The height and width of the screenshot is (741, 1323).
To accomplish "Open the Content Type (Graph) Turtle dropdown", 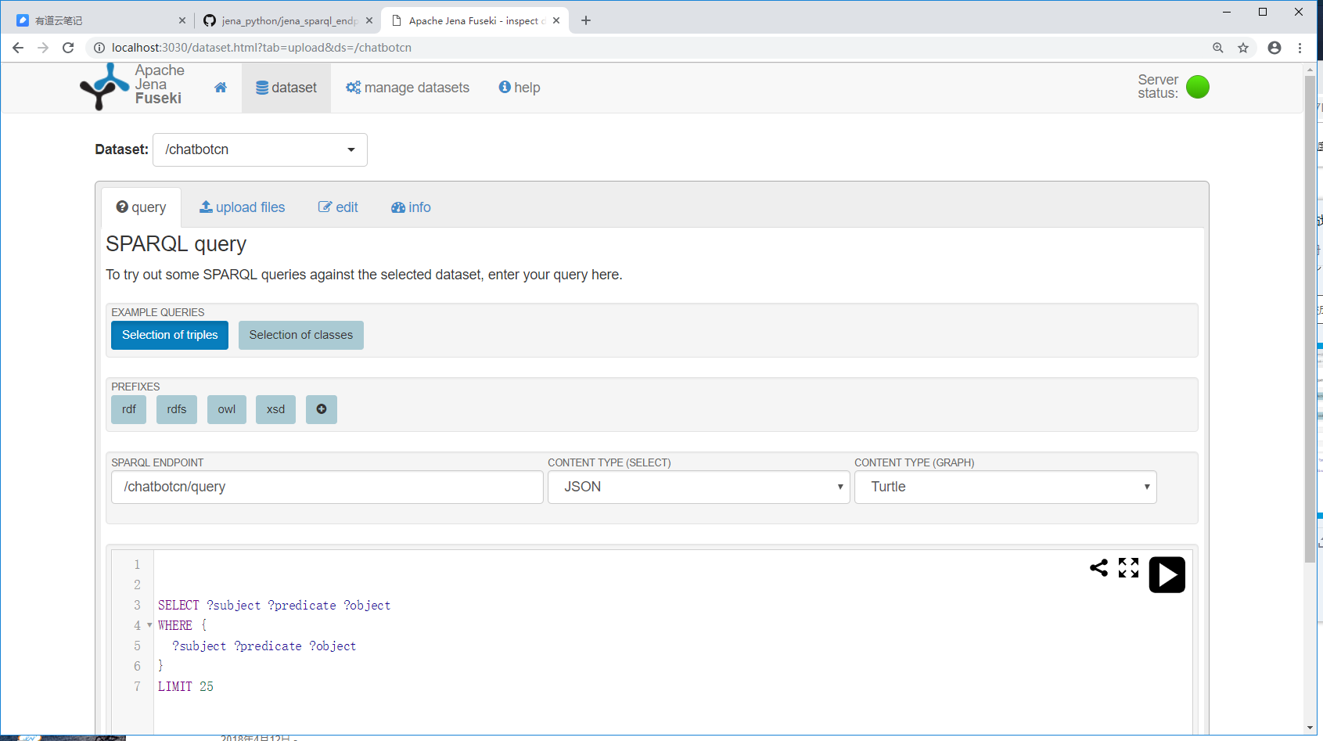I will pos(1005,487).
